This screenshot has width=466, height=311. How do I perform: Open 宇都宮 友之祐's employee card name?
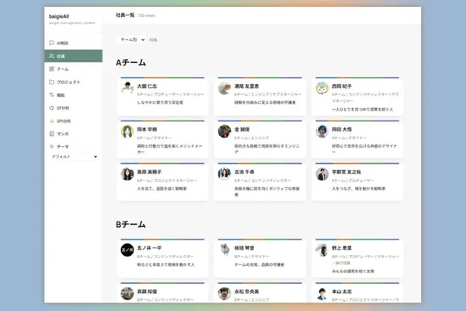[346, 172]
